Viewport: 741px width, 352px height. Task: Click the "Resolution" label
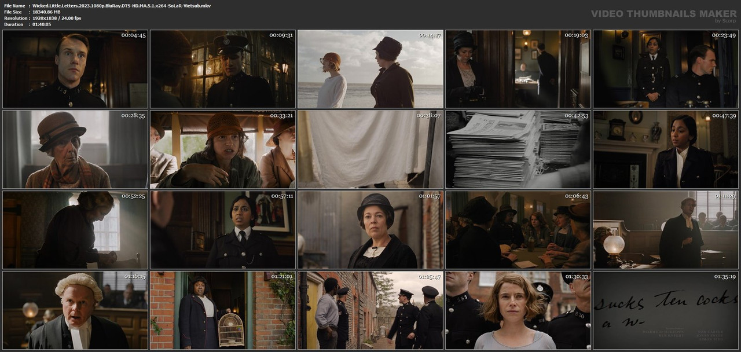point(15,18)
